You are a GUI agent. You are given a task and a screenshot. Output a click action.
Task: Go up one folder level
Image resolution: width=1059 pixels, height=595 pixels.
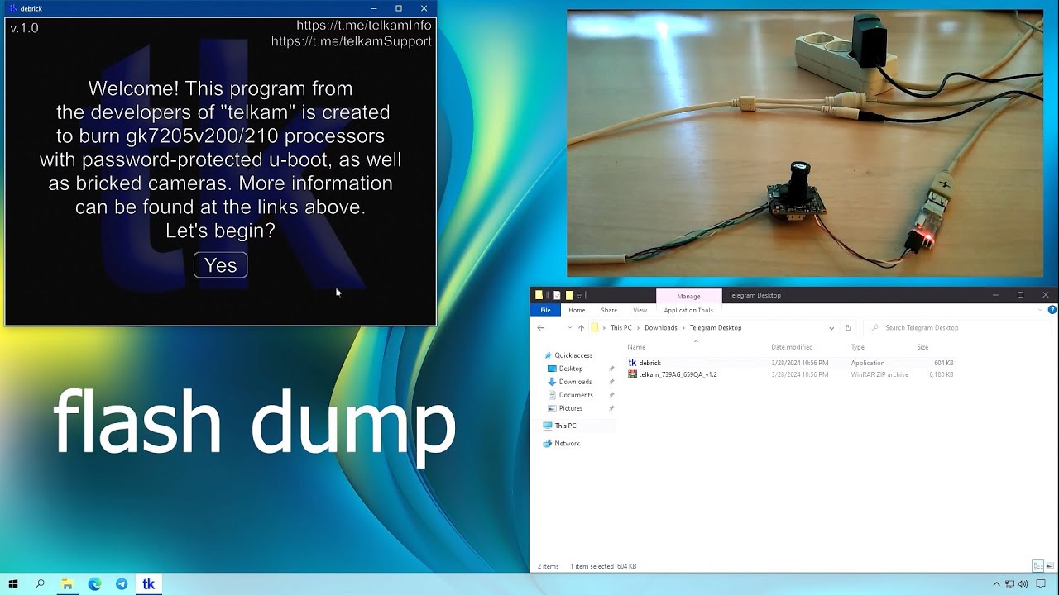point(581,328)
